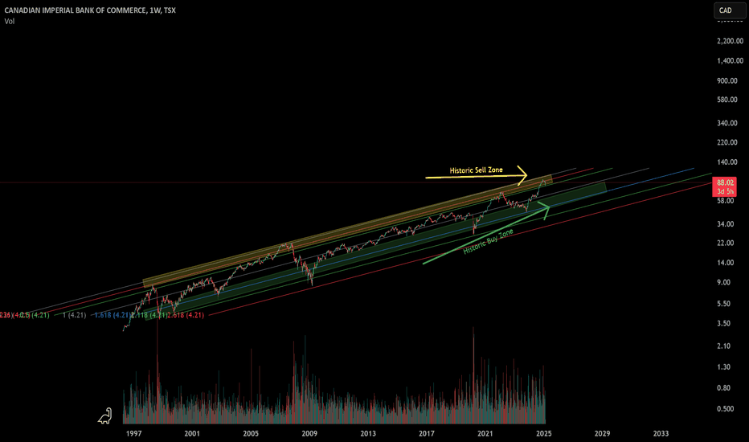Screen dimensions: 749x442
Task: Click the 0.80 price axis label
Action: 723,388
